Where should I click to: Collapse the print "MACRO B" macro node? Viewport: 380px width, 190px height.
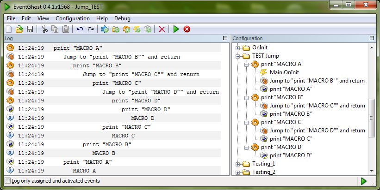click(x=246, y=98)
